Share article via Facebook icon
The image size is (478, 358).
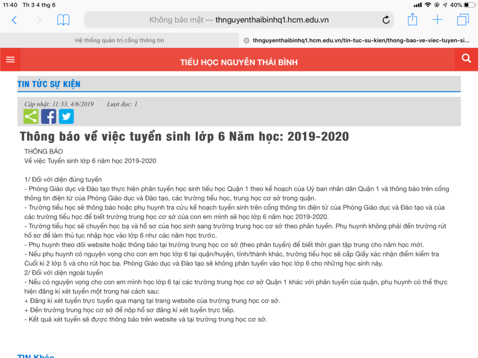click(49, 116)
